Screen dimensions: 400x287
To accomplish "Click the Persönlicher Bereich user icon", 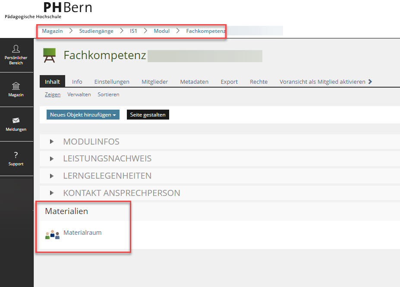I will click(16, 49).
